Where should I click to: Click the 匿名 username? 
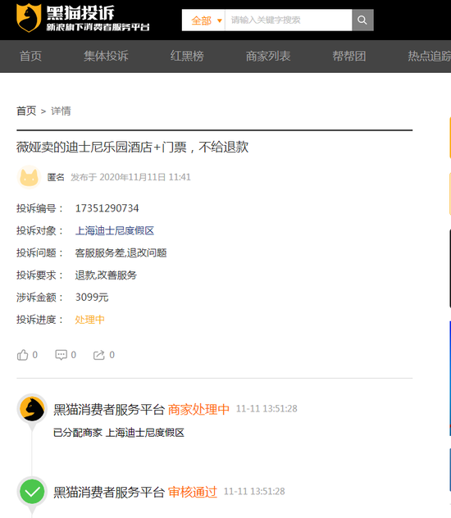pos(56,177)
